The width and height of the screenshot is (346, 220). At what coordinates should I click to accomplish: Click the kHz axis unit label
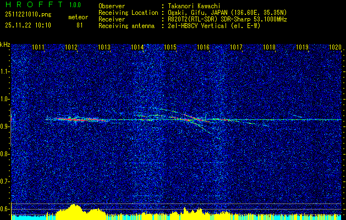[x=5, y=45]
